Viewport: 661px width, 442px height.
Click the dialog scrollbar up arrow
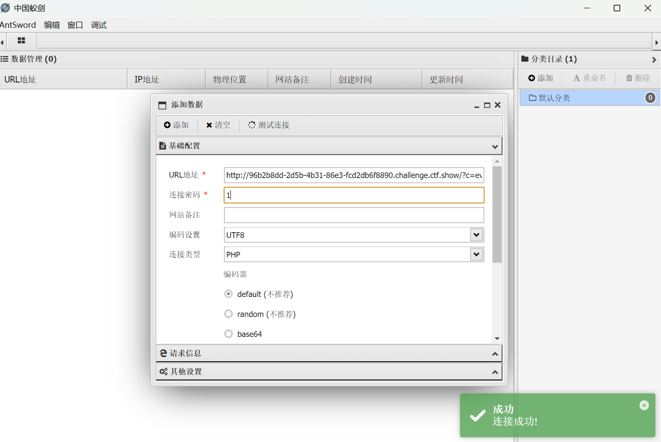[497, 161]
